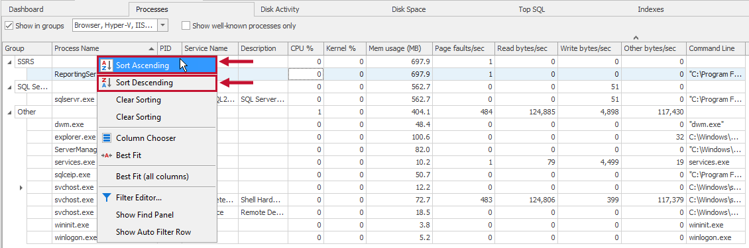Select Show Find Panel

[157, 215]
